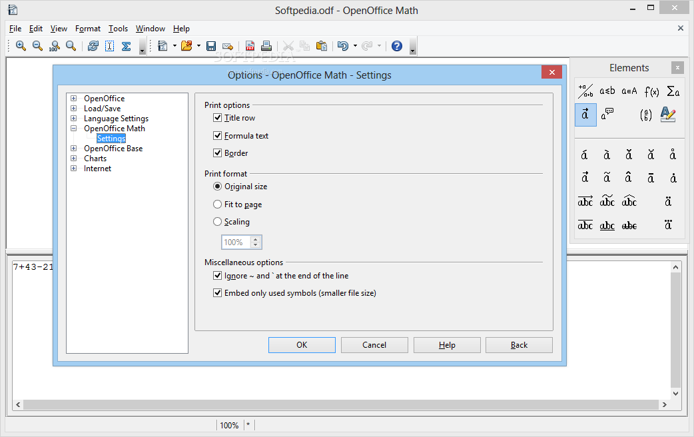Export directly as PDF icon
The width and height of the screenshot is (694, 437).
250,45
